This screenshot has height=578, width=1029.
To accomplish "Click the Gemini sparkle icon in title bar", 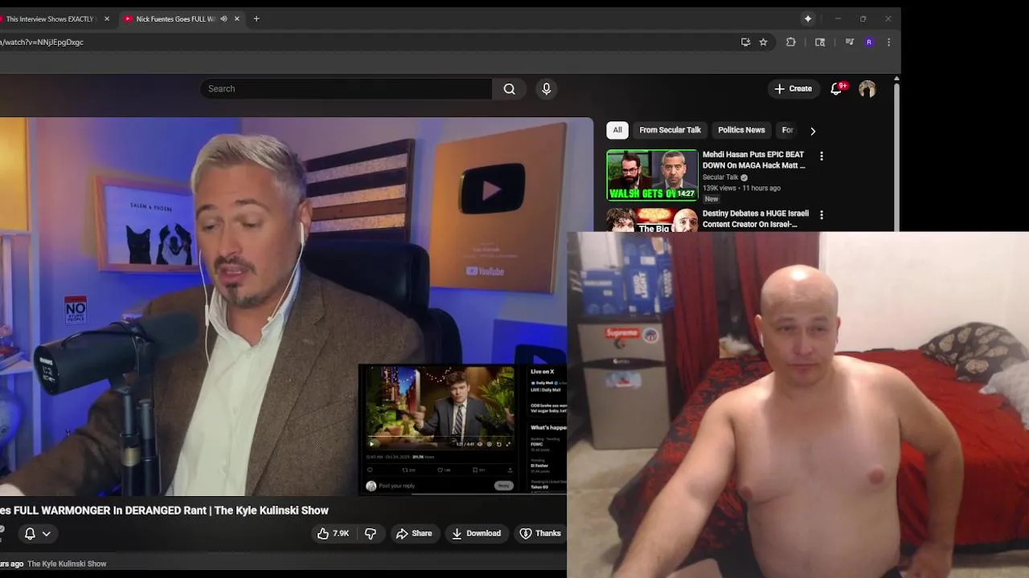I will point(808,18).
